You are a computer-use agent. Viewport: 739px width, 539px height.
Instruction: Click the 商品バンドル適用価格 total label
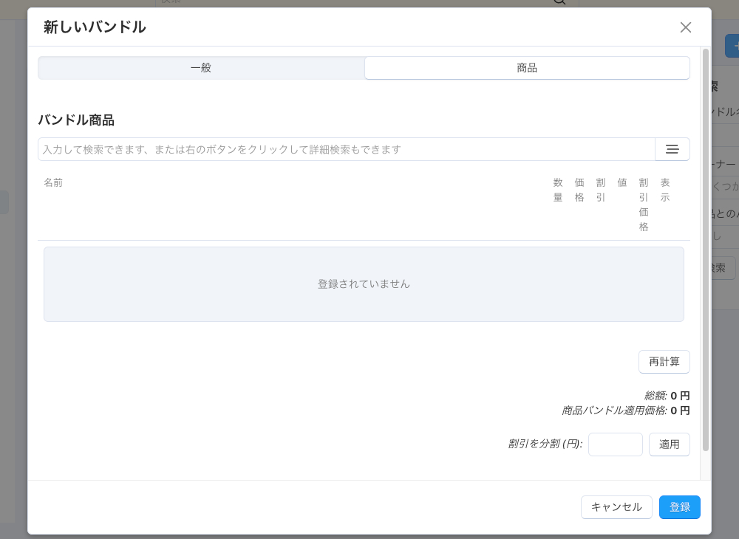614,411
